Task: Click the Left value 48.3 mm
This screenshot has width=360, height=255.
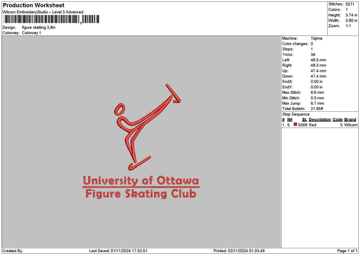Action: (x=318, y=60)
